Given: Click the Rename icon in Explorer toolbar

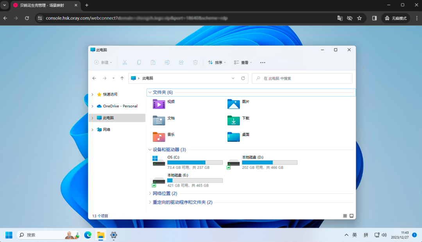Looking at the screenshot, I should (167, 63).
